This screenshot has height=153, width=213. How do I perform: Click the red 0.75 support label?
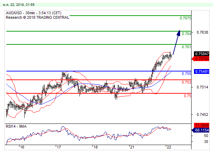(187, 96)
